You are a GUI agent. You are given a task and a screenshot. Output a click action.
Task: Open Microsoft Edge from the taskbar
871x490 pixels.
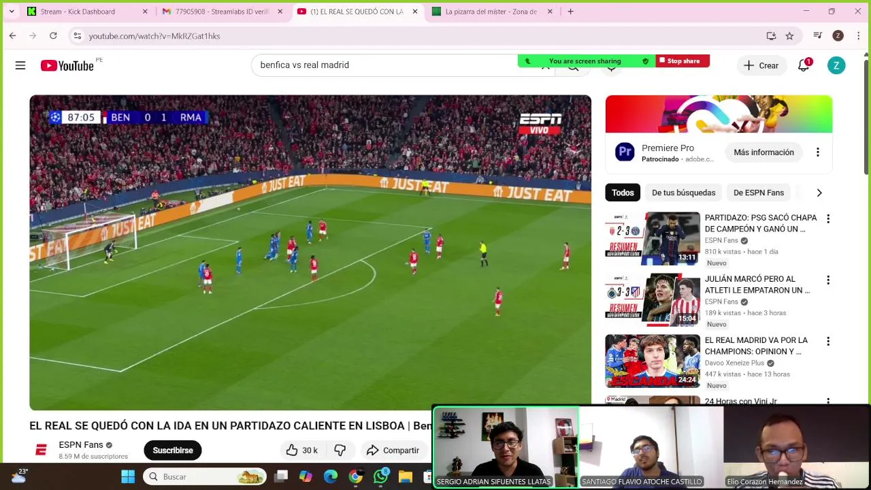(331, 476)
